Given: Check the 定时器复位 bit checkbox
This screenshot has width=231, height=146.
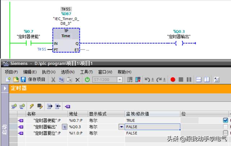Looking at the screenshot, I should tap(225, 133).
